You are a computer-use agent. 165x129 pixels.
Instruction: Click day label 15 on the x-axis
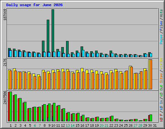point(77,125)
